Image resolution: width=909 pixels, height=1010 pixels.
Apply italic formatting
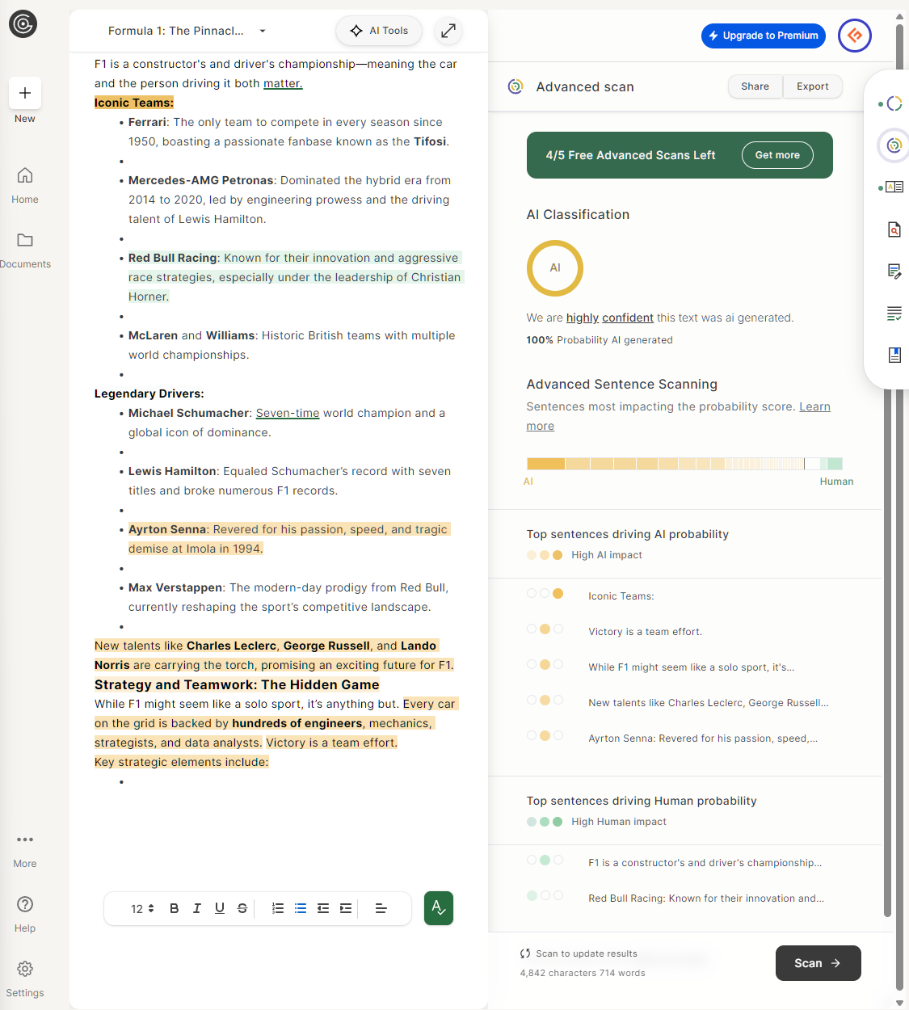(x=197, y=908)
